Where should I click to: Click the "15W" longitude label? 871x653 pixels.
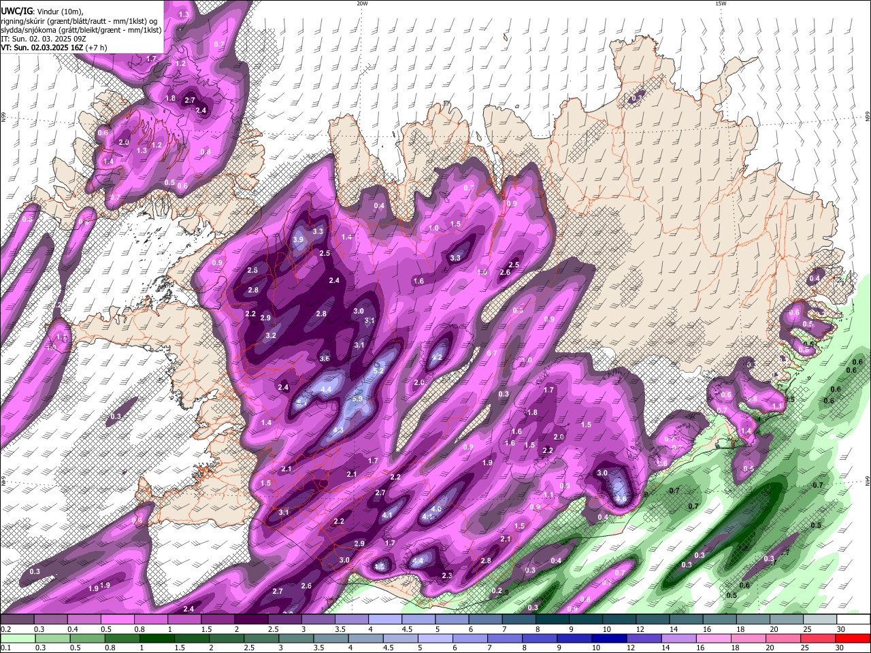coord(721,3)
